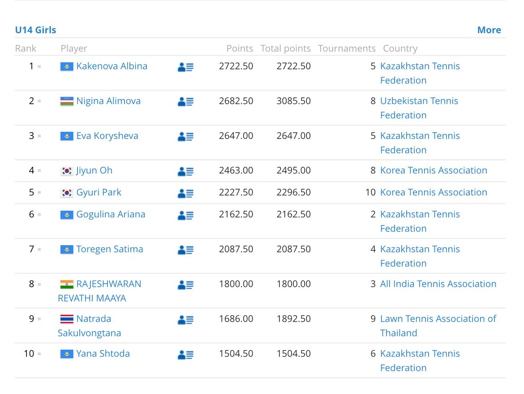Click the Tournaments column header
Image resolution: width=524 pixels, height=394 pixels.
[x=347, y=48]
